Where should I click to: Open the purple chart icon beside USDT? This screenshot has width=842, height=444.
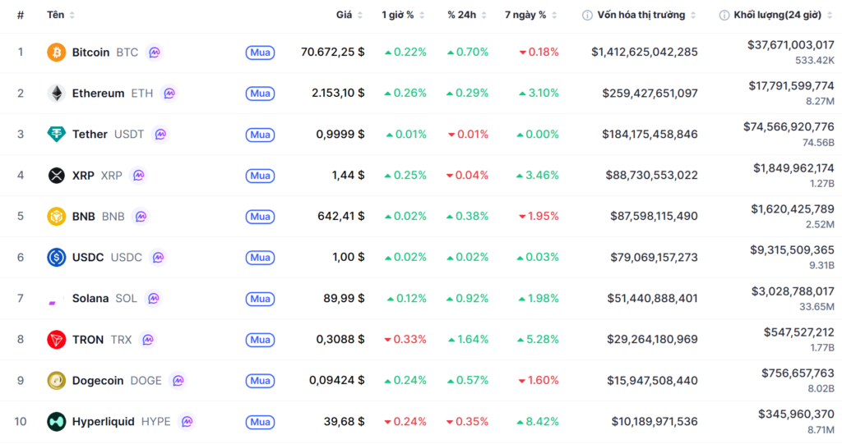point(160,134)
